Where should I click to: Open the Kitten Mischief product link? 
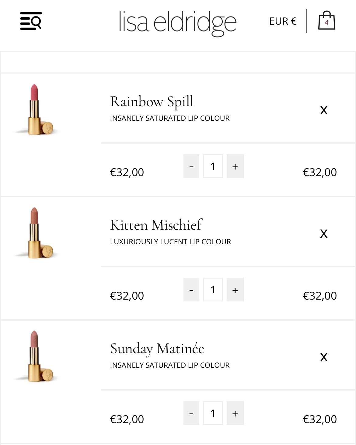[156, 225]
